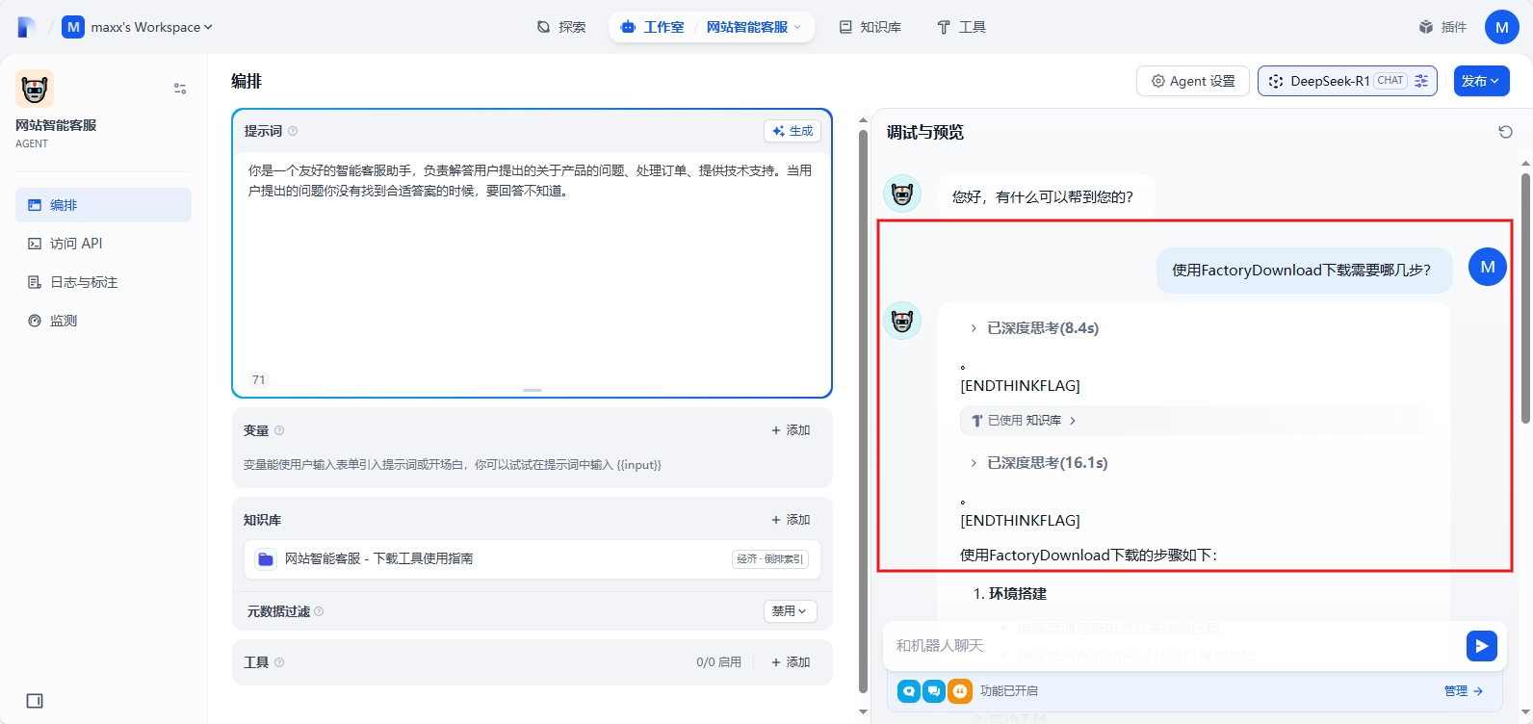Click the 生成 prompt generator button
This screenshot has width=1533, height=724.
tap(792, 131)
